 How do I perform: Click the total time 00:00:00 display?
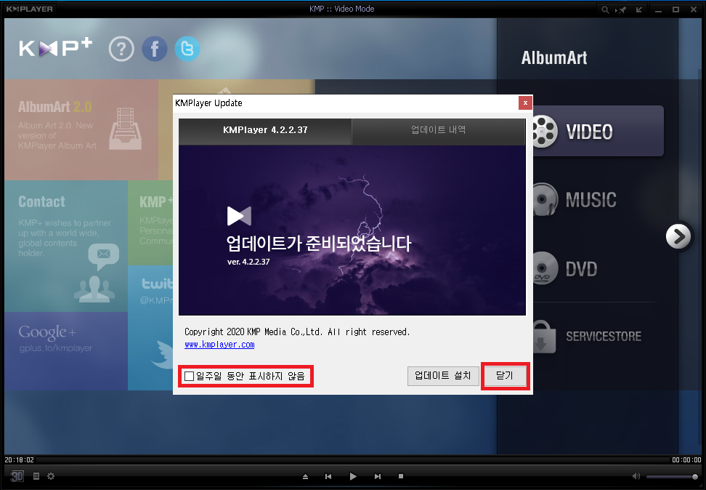coord(686,459)
